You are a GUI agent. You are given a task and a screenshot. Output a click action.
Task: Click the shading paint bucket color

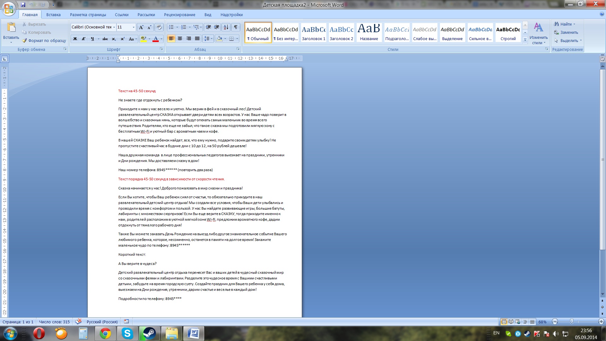point(220,39)
